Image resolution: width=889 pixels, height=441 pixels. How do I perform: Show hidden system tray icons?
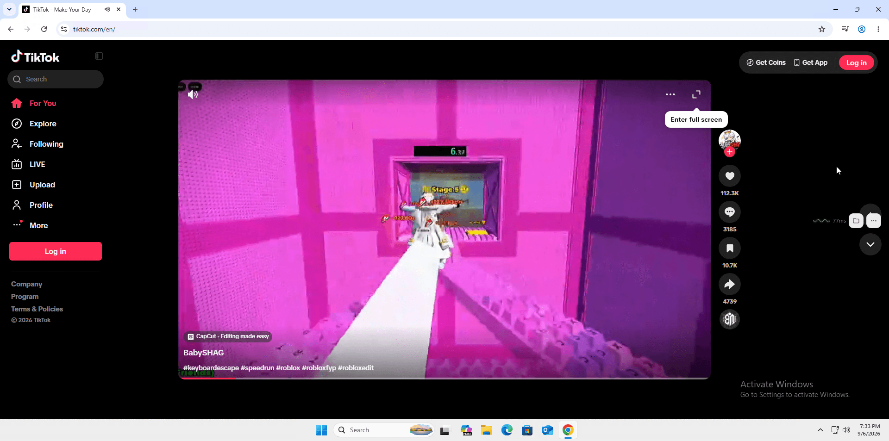[820, 430]
